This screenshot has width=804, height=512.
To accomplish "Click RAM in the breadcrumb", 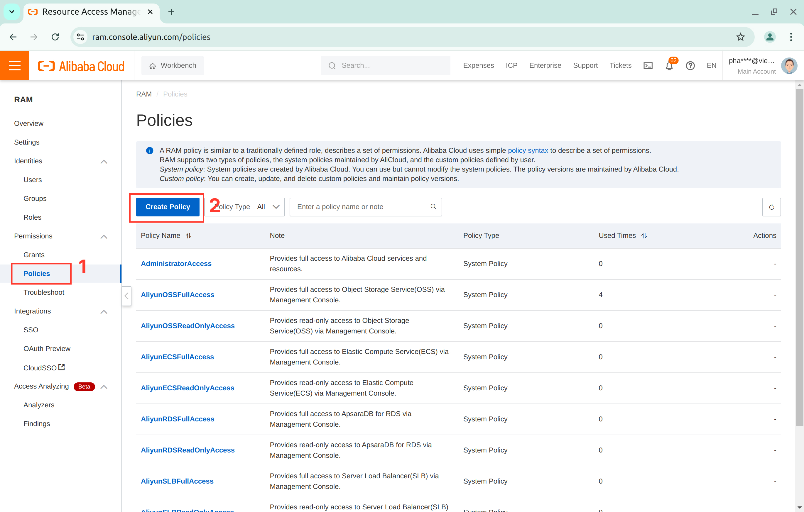I will coord(144,94).
